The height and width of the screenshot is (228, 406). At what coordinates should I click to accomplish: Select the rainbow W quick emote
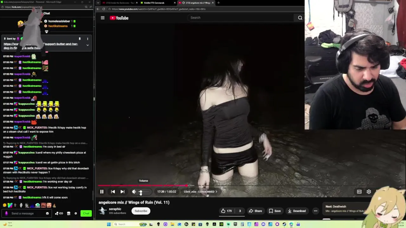pyautogui.click(x=10, y=205)
